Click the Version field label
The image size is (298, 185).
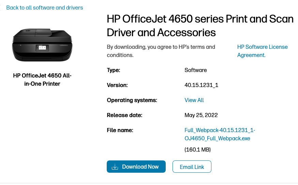(x=117, y=85)
